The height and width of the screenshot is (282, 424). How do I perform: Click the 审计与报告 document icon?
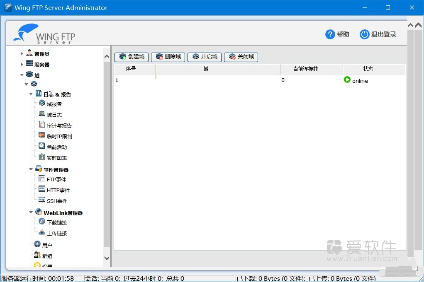pyautogui.click(x=42, y=124)
